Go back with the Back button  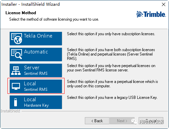pyautogui.click(x=97, y=121)
